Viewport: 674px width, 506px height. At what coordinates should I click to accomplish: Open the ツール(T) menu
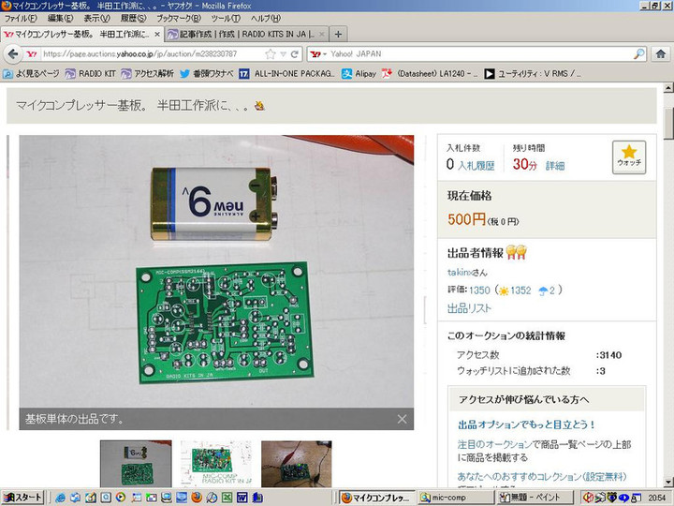[226, 19]
